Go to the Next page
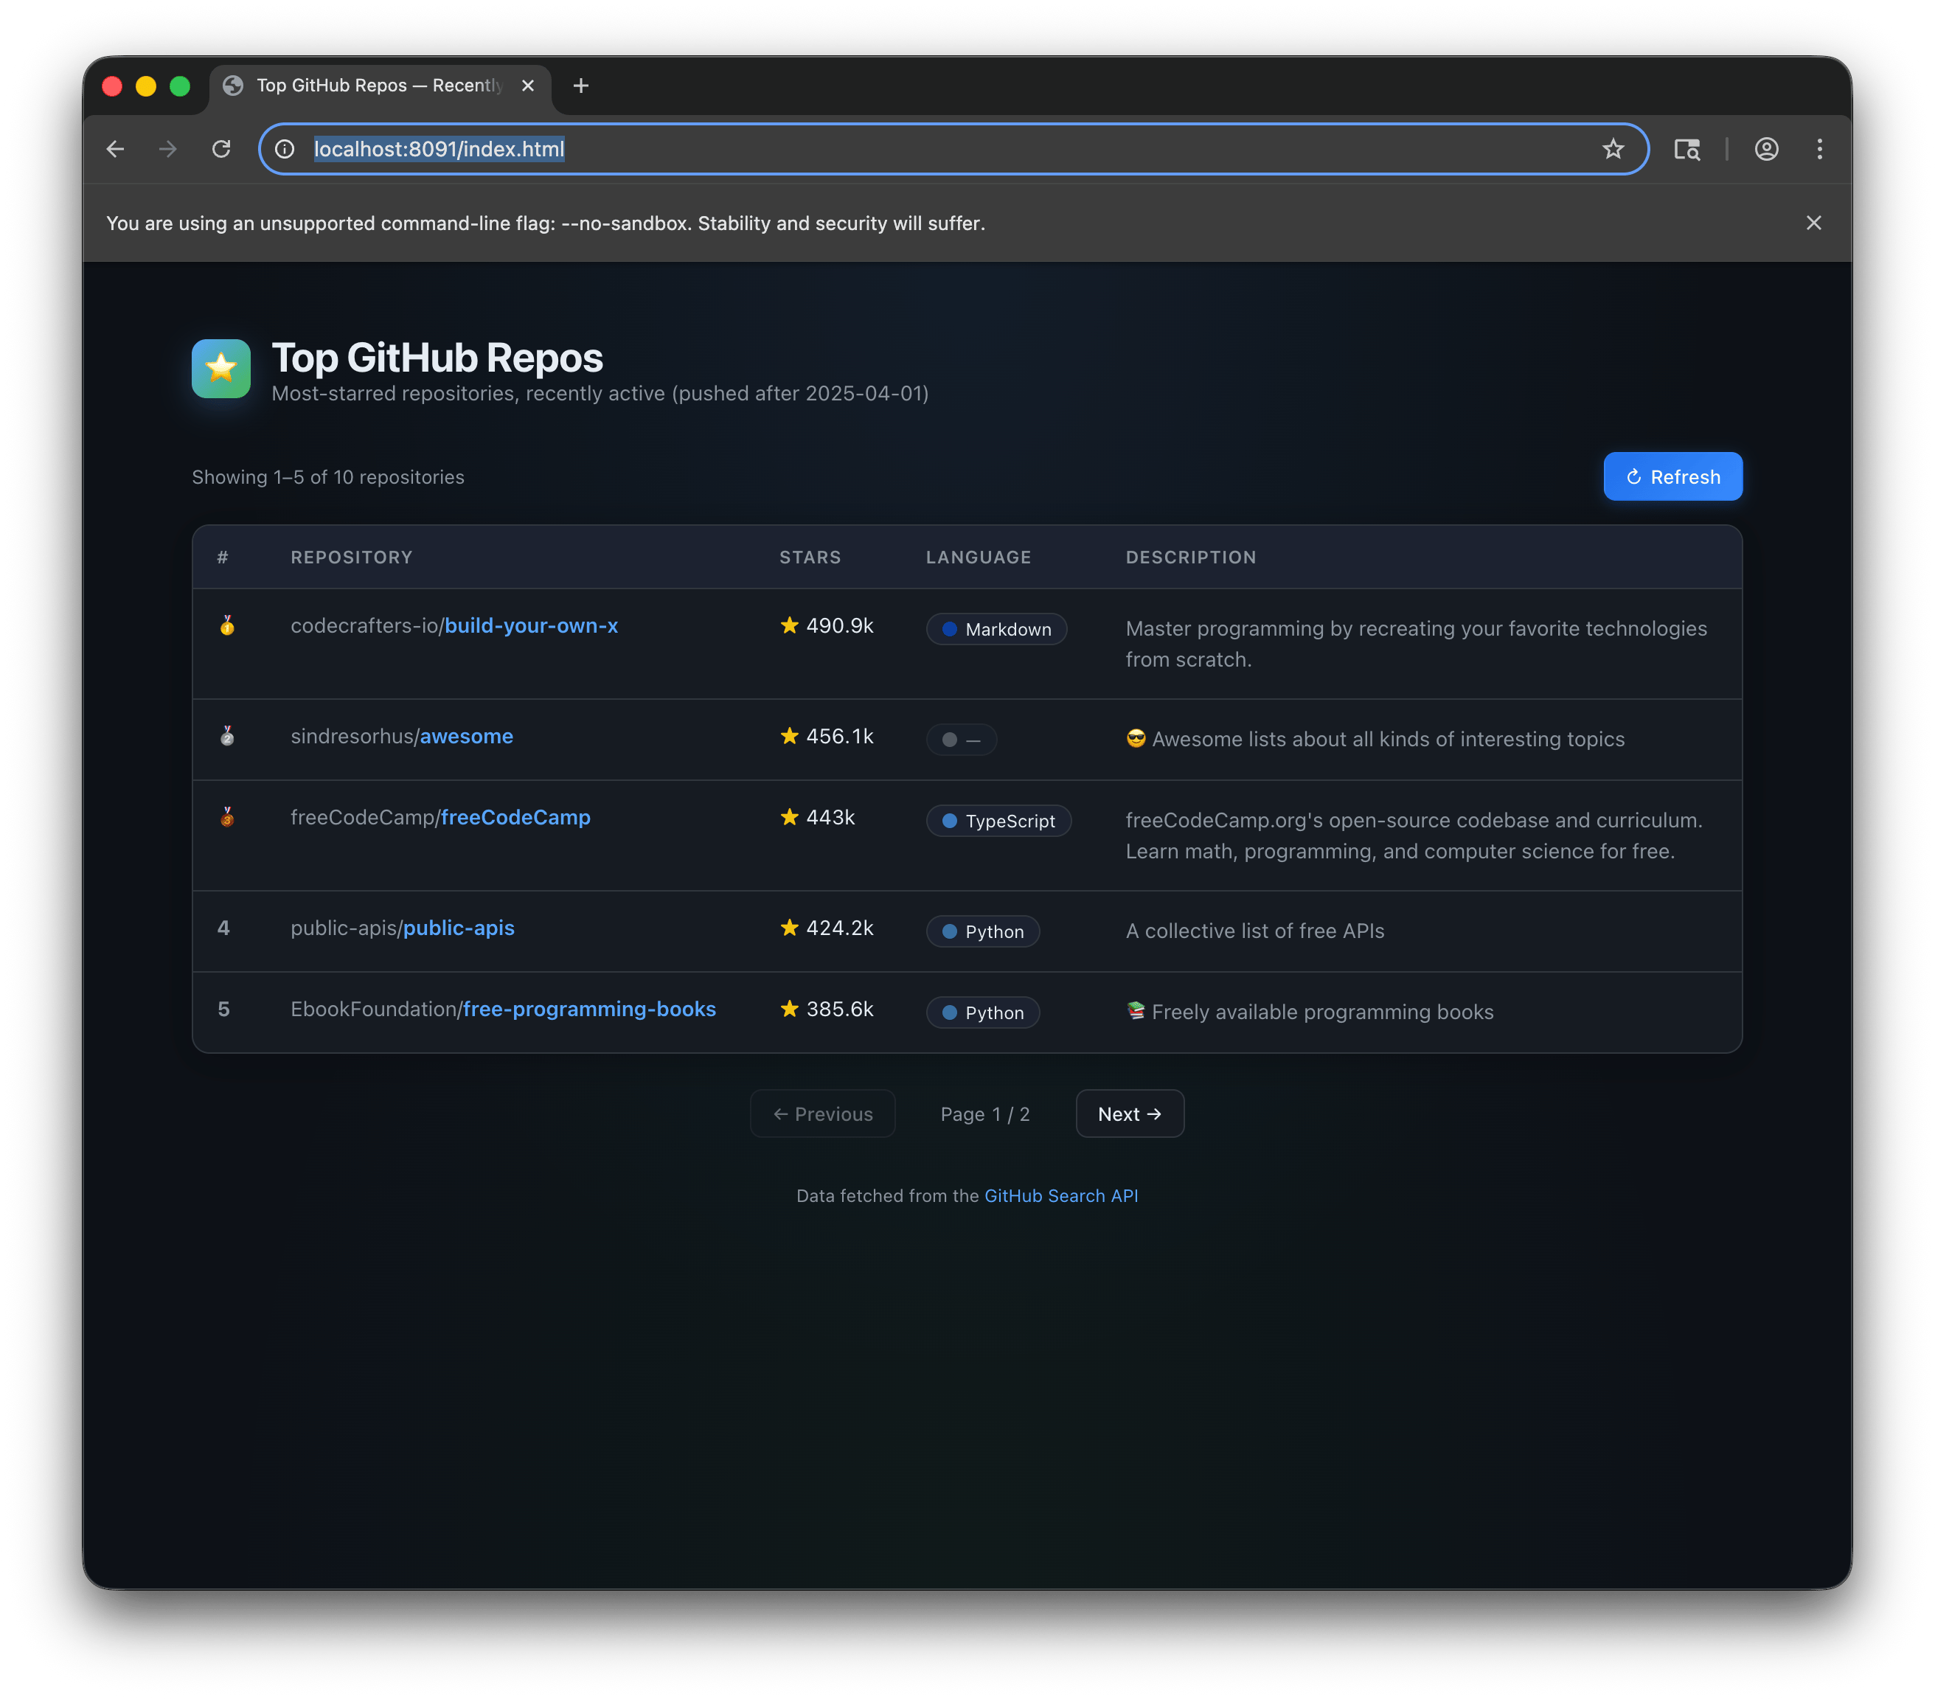 tap(1130, 1114)
